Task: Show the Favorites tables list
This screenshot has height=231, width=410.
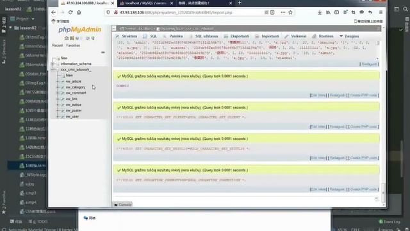Action: pyautogui.click(x=73, y=46)
